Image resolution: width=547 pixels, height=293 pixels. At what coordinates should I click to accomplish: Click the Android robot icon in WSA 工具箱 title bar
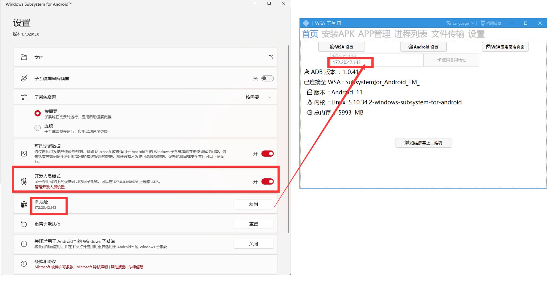[x=306, y=23]
